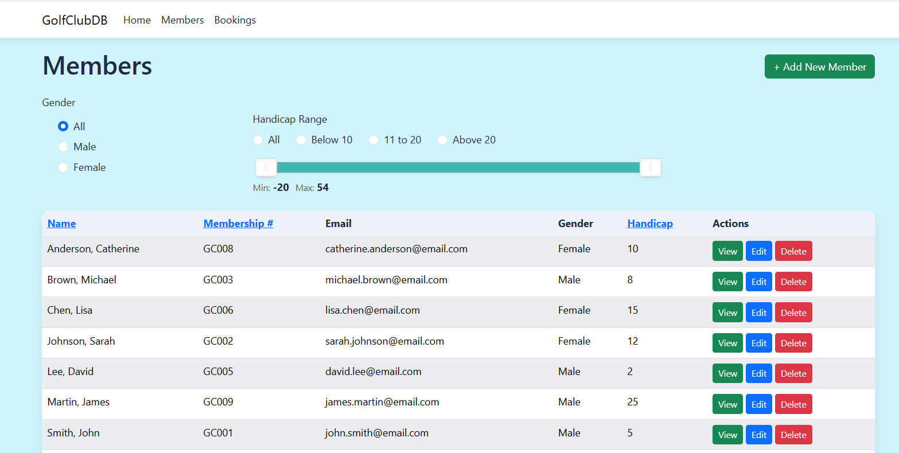Delete John Smith's member record

(x=793, y=435)
